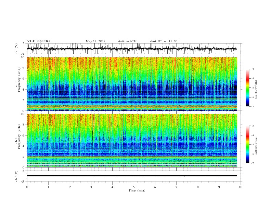Click the "-3" tick on ch.1 color bar
The image size is (271, 210).
[x=252, y=69]
